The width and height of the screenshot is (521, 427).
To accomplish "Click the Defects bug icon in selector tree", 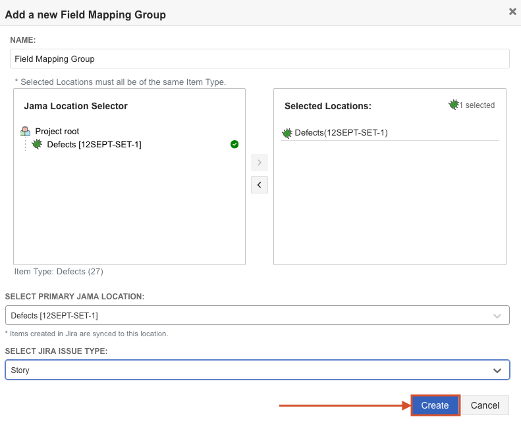I will pyautogui.click(x=37, y=144).
